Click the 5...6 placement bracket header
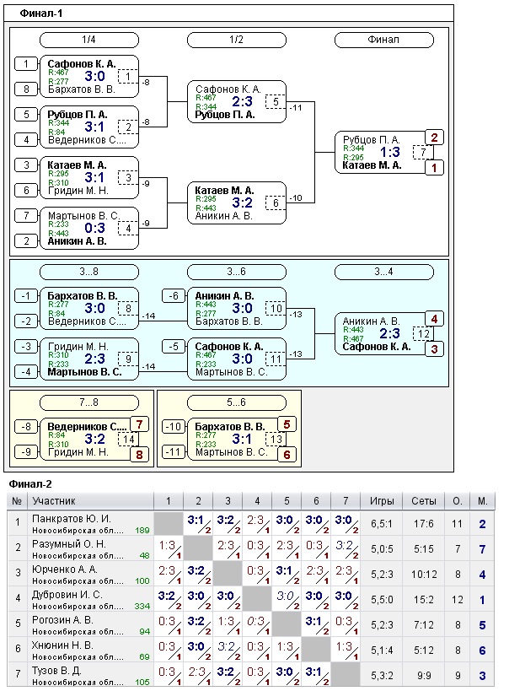Image resolution: width=509 pixels, height=691 pixels. coord(229,402)
